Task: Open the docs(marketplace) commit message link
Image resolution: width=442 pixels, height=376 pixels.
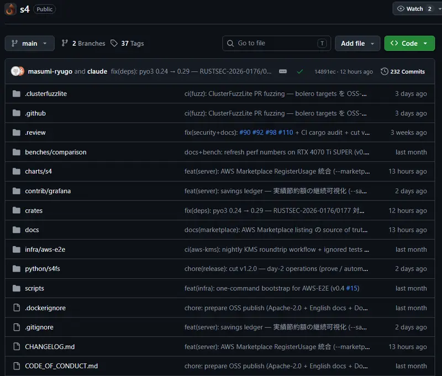Action: click(x=276, y=230)
